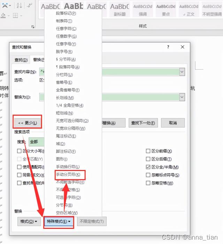223x244 pixels.
Task: Enable 忽略空格 checkbox
Action: (x=148, y=183)
